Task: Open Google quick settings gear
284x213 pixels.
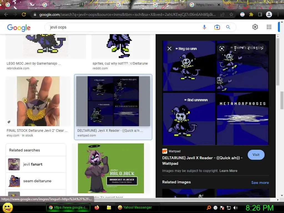Action: [255, 27]
